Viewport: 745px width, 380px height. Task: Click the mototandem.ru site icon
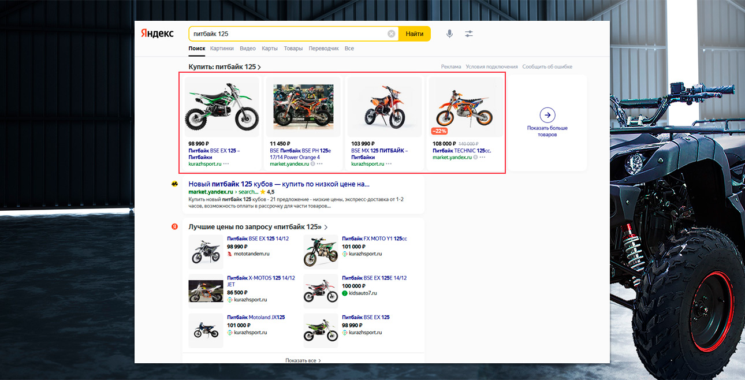(x=230, y=254)
